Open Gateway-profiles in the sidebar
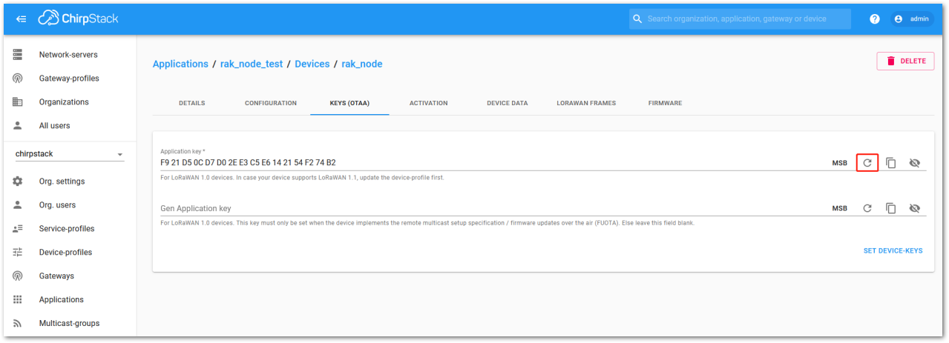The image size is (949, 343). coord(70,79)
